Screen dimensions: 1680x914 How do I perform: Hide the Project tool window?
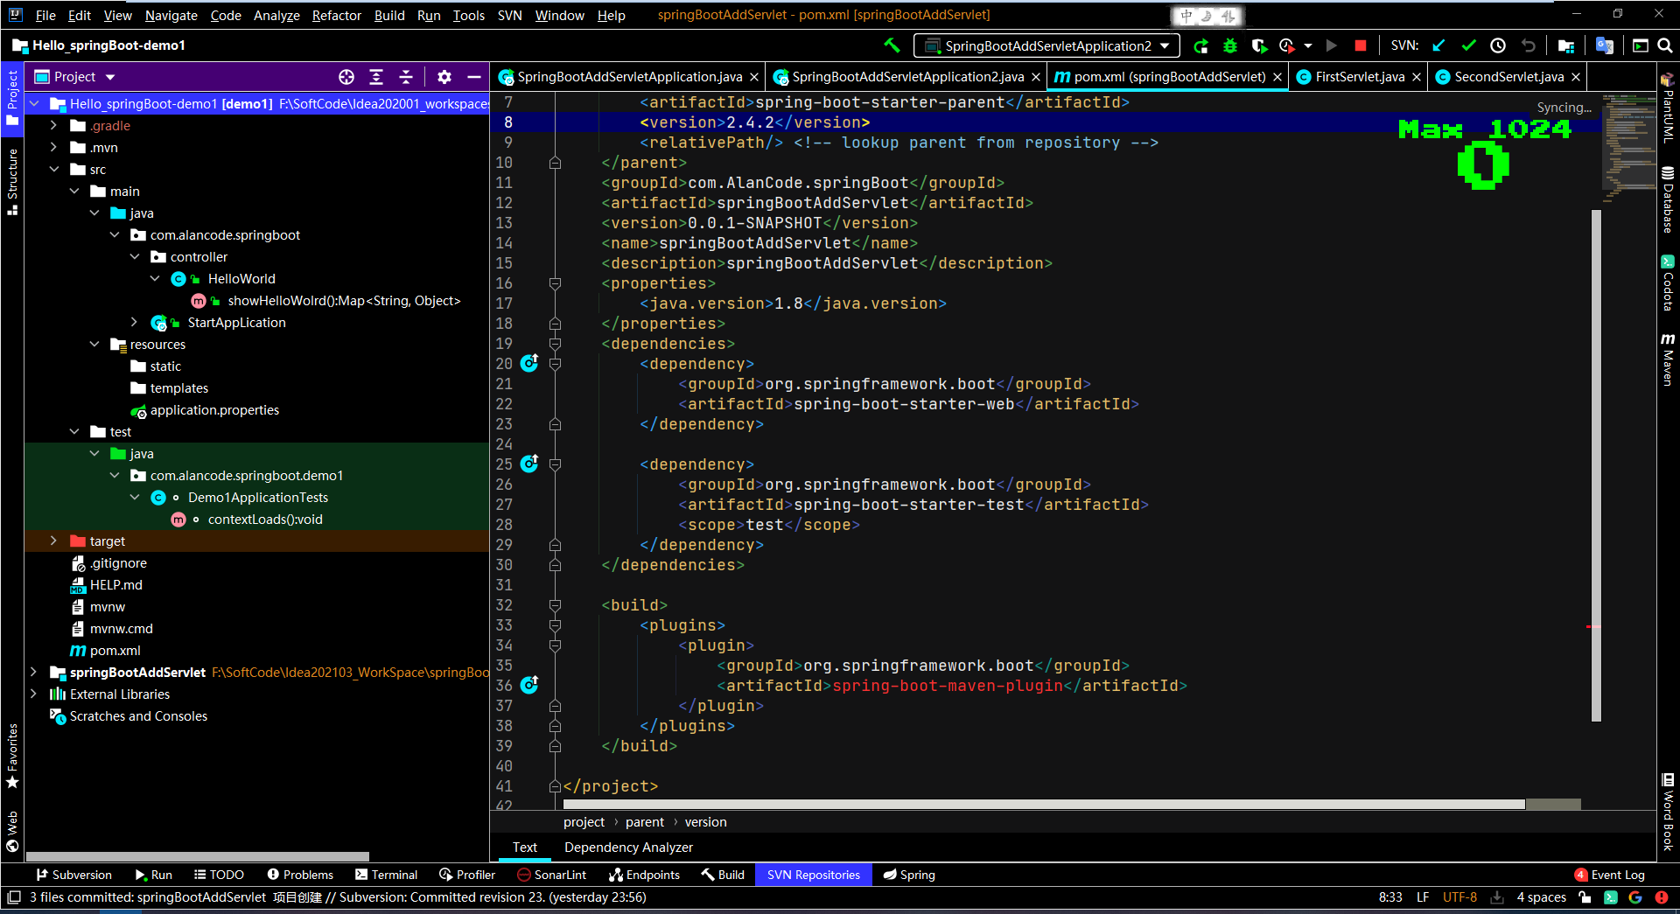pos(474,77)
